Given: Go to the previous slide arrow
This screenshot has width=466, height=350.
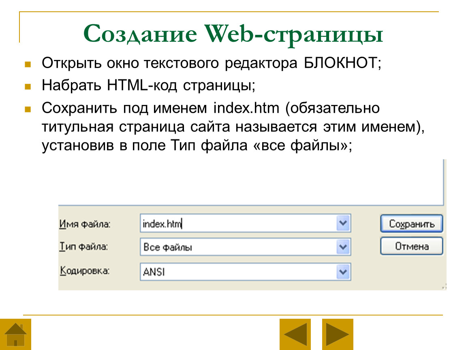Looking at the screenshot, I should [295, 334].
